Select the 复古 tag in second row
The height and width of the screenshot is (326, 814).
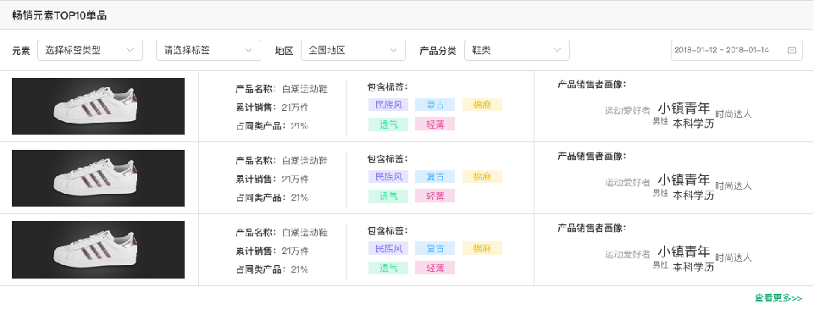(435, 176)
